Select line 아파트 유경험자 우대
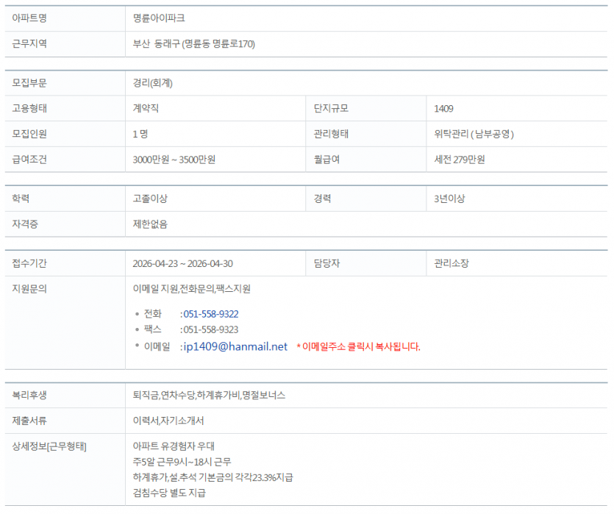The image size is (614, 514). tap(174, 446)
